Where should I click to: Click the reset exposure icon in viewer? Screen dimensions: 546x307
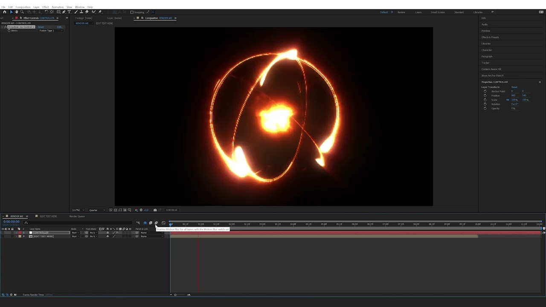coord(141,210)
